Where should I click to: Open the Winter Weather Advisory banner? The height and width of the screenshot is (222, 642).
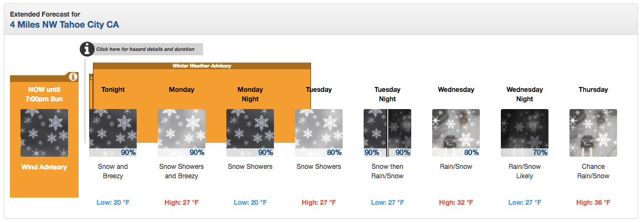pyautogui.click(x=202, y=65)
